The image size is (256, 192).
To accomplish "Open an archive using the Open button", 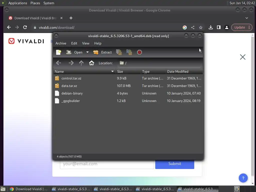I will click(74, 52).
